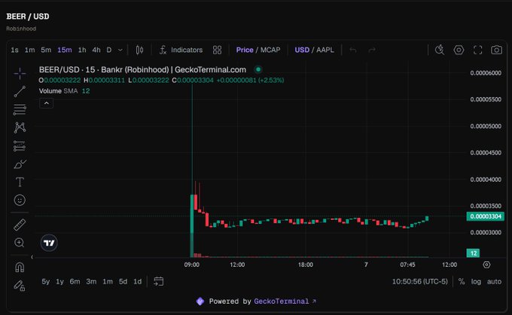Click the volume value label 12 on scale
The height and width of the screenshot is (315, 512).
coord(473,253)
